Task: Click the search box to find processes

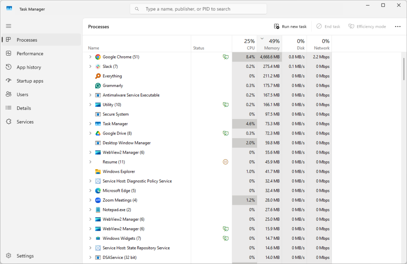Action: click(198, 9)
